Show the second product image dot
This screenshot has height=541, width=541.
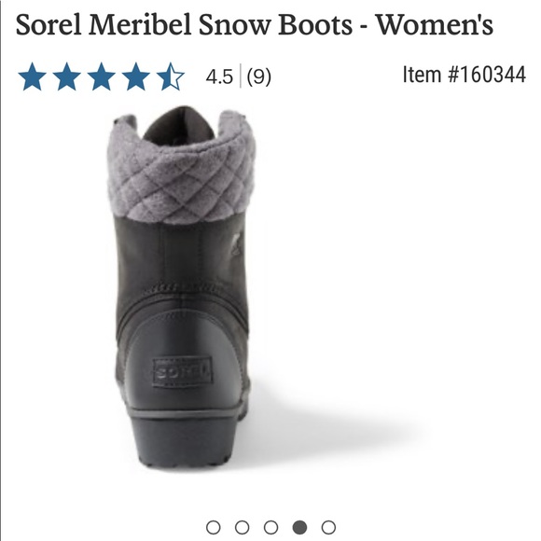(x=242, y=527)
